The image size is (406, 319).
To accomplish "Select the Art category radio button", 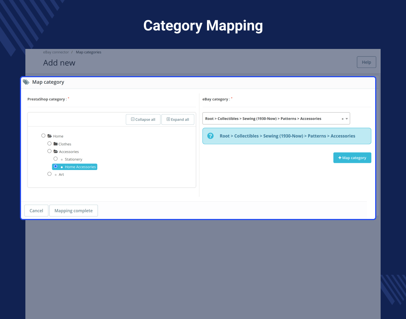I will click(49, 174).
